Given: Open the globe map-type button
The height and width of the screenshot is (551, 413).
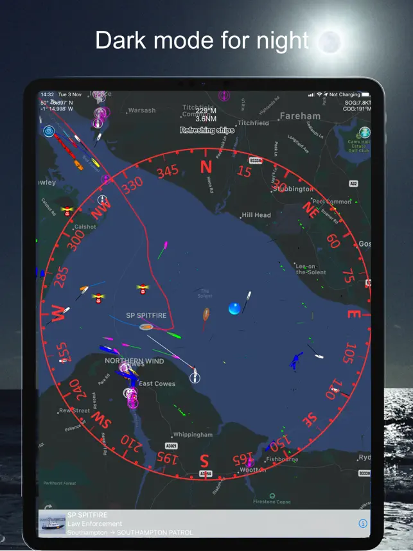Looking at the screenshot, I should 364,133.
